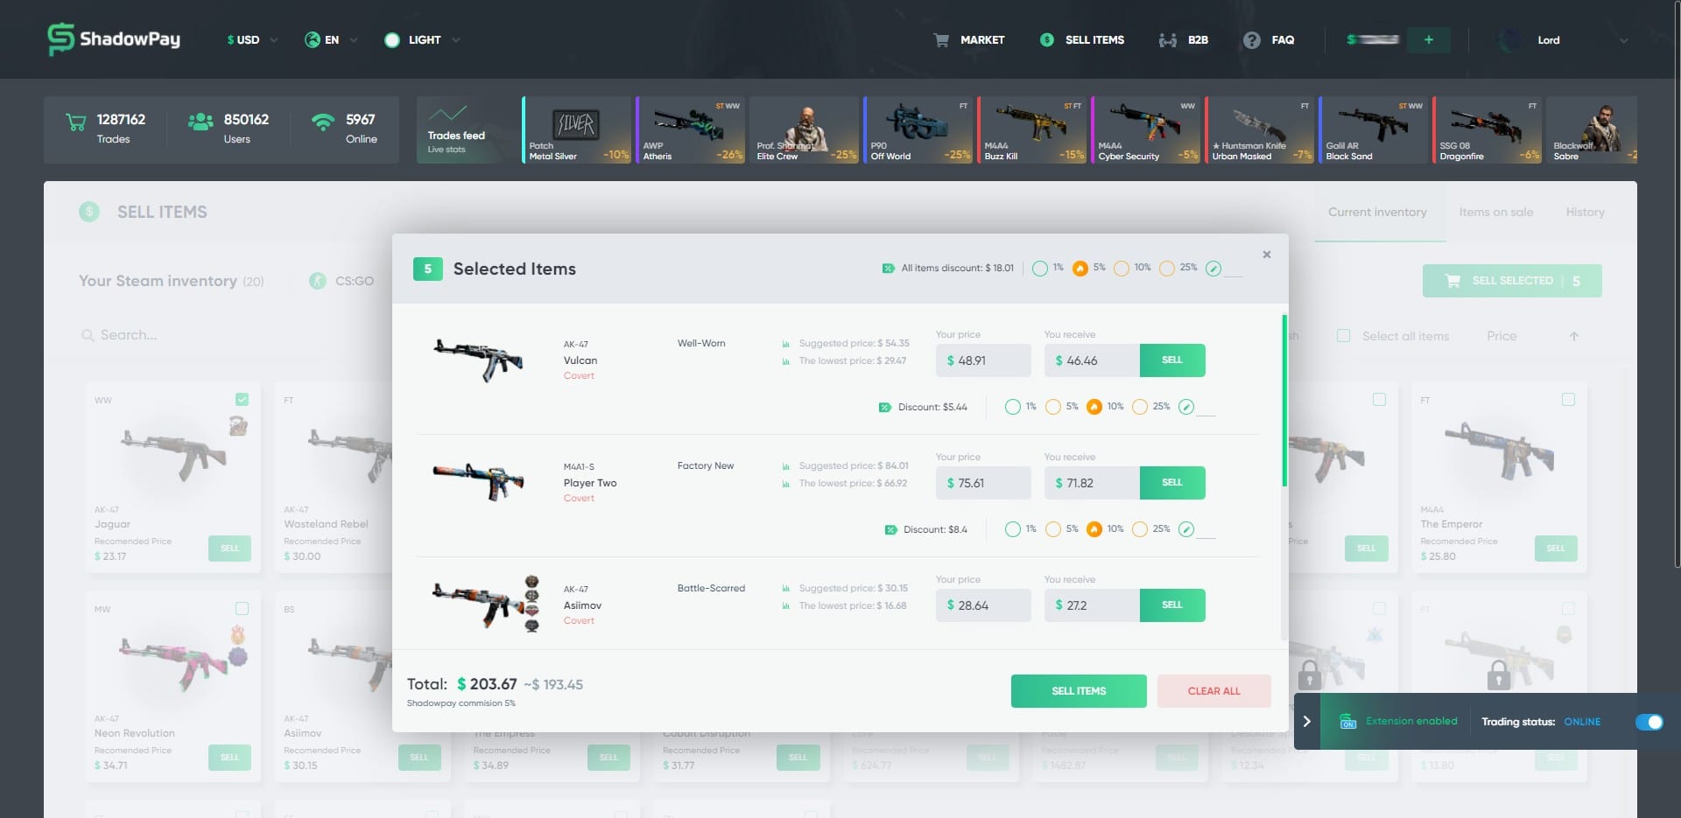The height and width of the screenshot is (818, 1681).
Task: Select 25% discount for all items
Action: coord(1167,269)
